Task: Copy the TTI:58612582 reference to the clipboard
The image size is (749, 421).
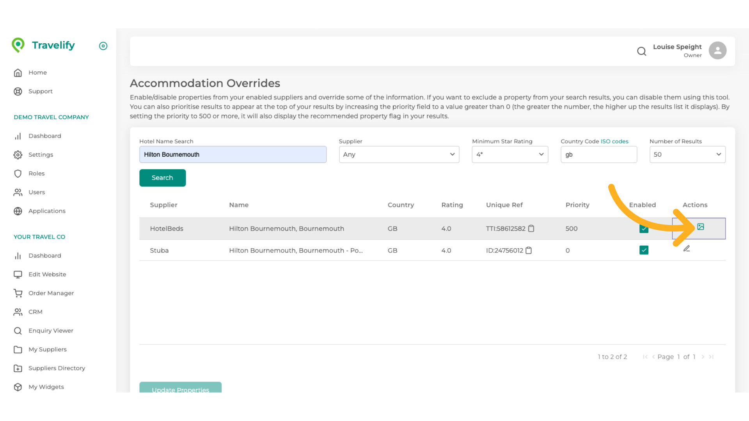Action: point(531,228)
